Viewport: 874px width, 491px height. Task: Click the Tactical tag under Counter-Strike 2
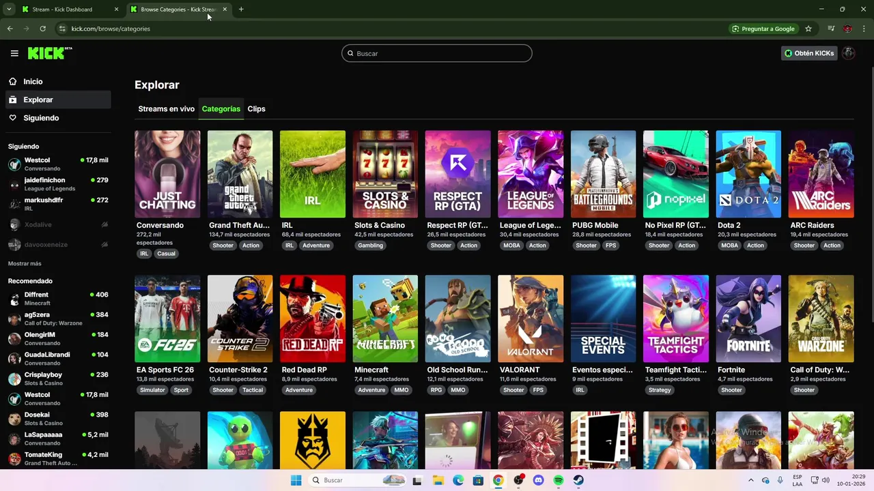(252, 390)
